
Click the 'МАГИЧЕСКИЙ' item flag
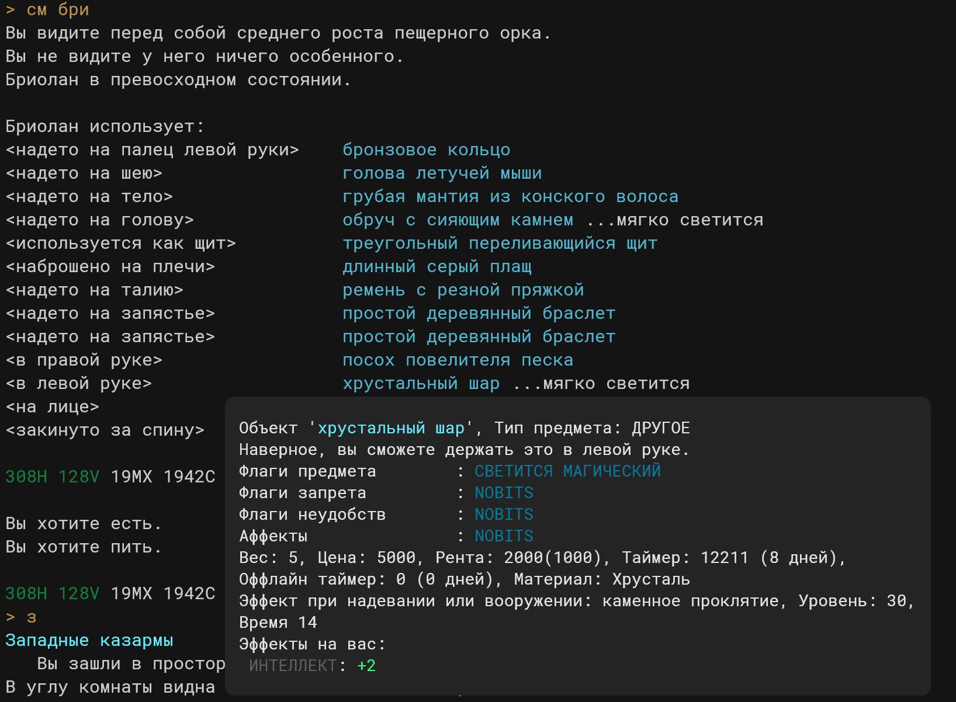click(612, 471)
